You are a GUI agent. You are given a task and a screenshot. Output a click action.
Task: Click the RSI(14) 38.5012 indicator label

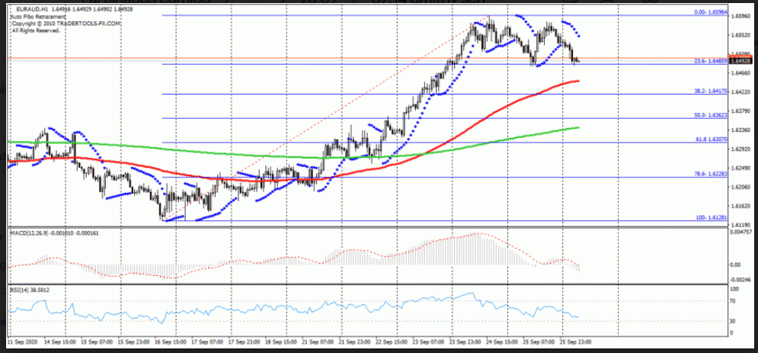[x=30, y=290]
